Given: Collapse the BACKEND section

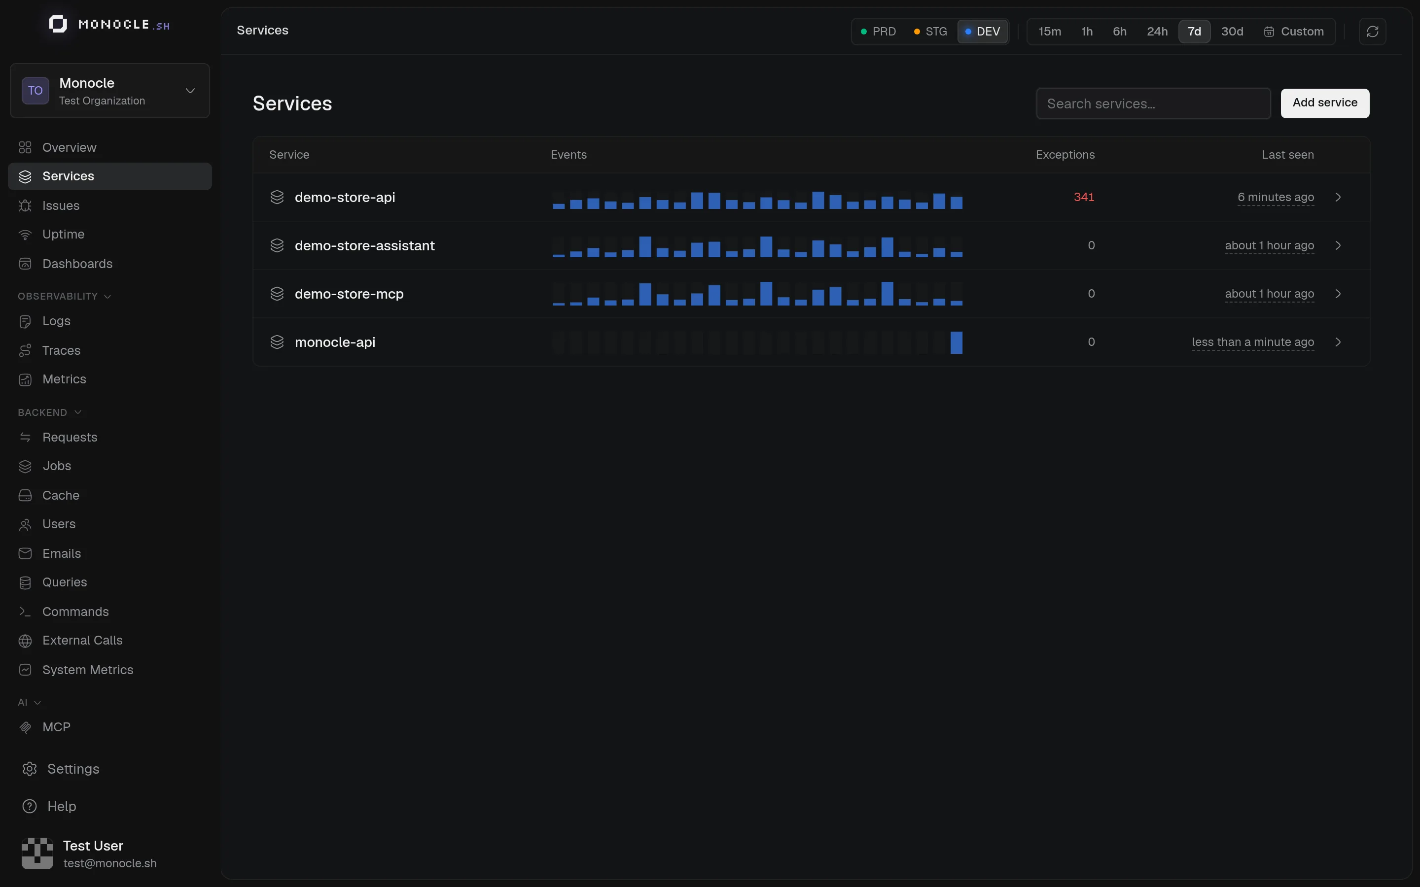Looking at the screenshot, I should [49, 412].
